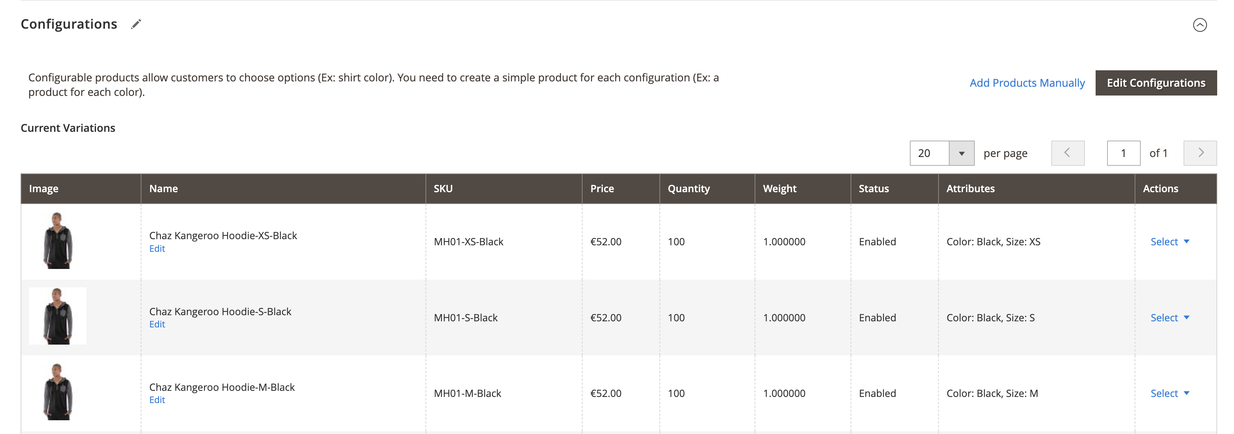Go to the next variations page
The width and height of the screenshot is (1234, 434).
coord(1200,153)
